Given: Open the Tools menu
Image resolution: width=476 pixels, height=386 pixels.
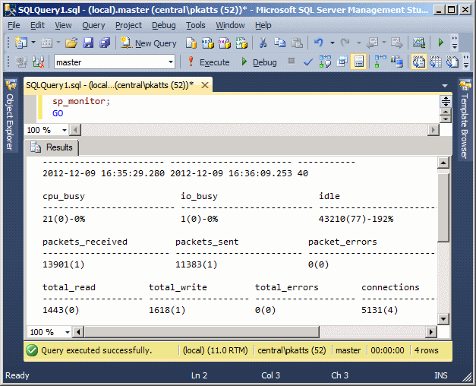Looking at the screenshot, I should 196,25.
